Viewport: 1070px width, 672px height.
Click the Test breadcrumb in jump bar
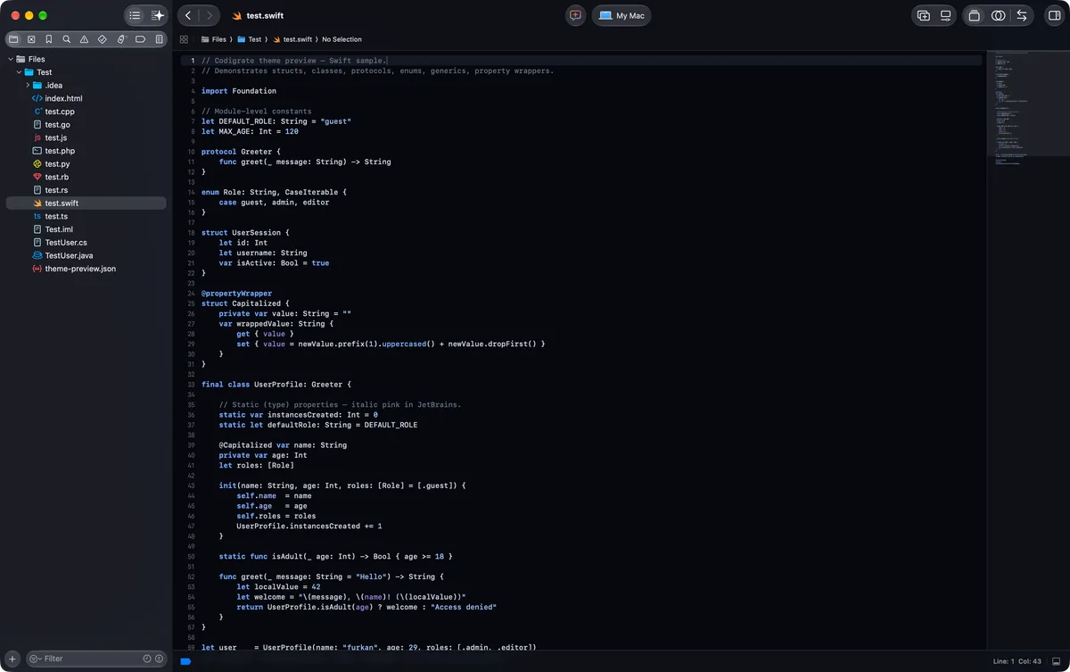(250, 39)
